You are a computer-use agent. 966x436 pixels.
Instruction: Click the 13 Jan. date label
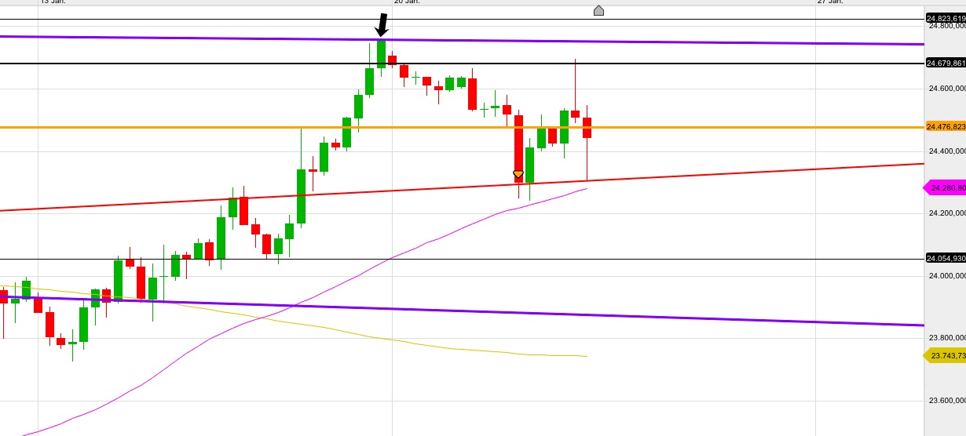[53, 2]
